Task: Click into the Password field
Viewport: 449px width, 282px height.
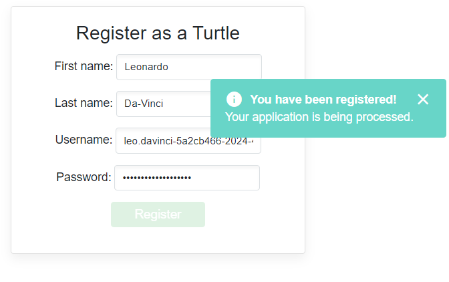Action: 187,178
